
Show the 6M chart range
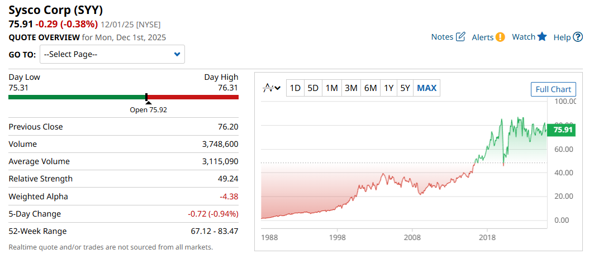click(370, 88)
